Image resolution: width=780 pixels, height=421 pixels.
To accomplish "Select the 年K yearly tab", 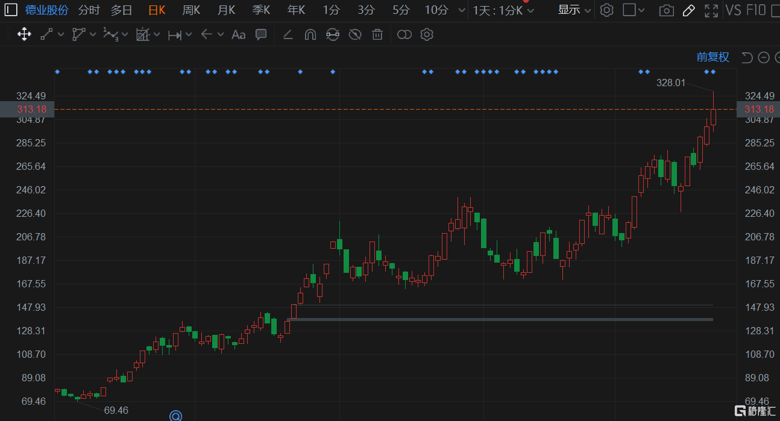I will [296, 10].
